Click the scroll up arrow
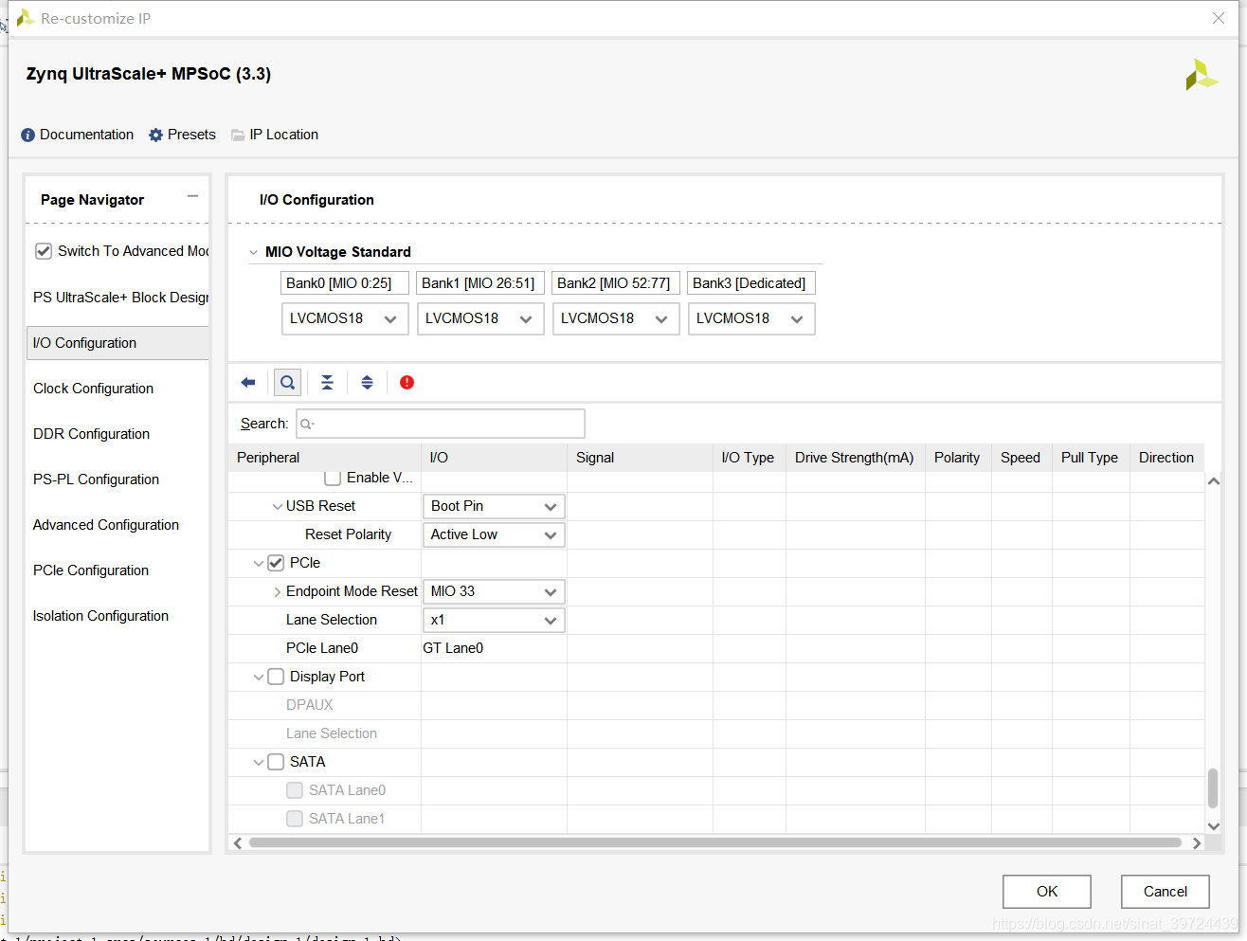Image resolution: width=1247 pixels, height=941 pixels. click(1213, 481)
